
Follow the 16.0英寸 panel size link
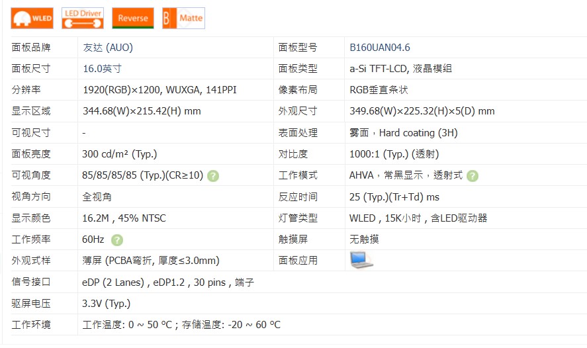(x=102, y=69)
